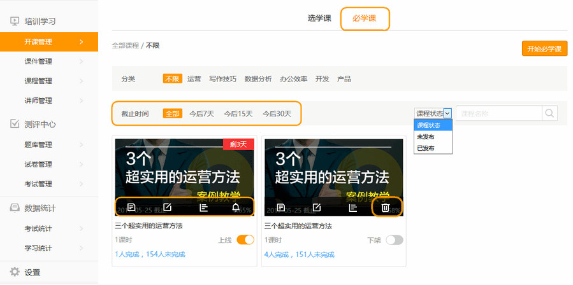Open statistics bar icon on second course card
Image resolution: width=573 pixels, height=285 pixels.
pyautogui.click(x=352, y=207)
